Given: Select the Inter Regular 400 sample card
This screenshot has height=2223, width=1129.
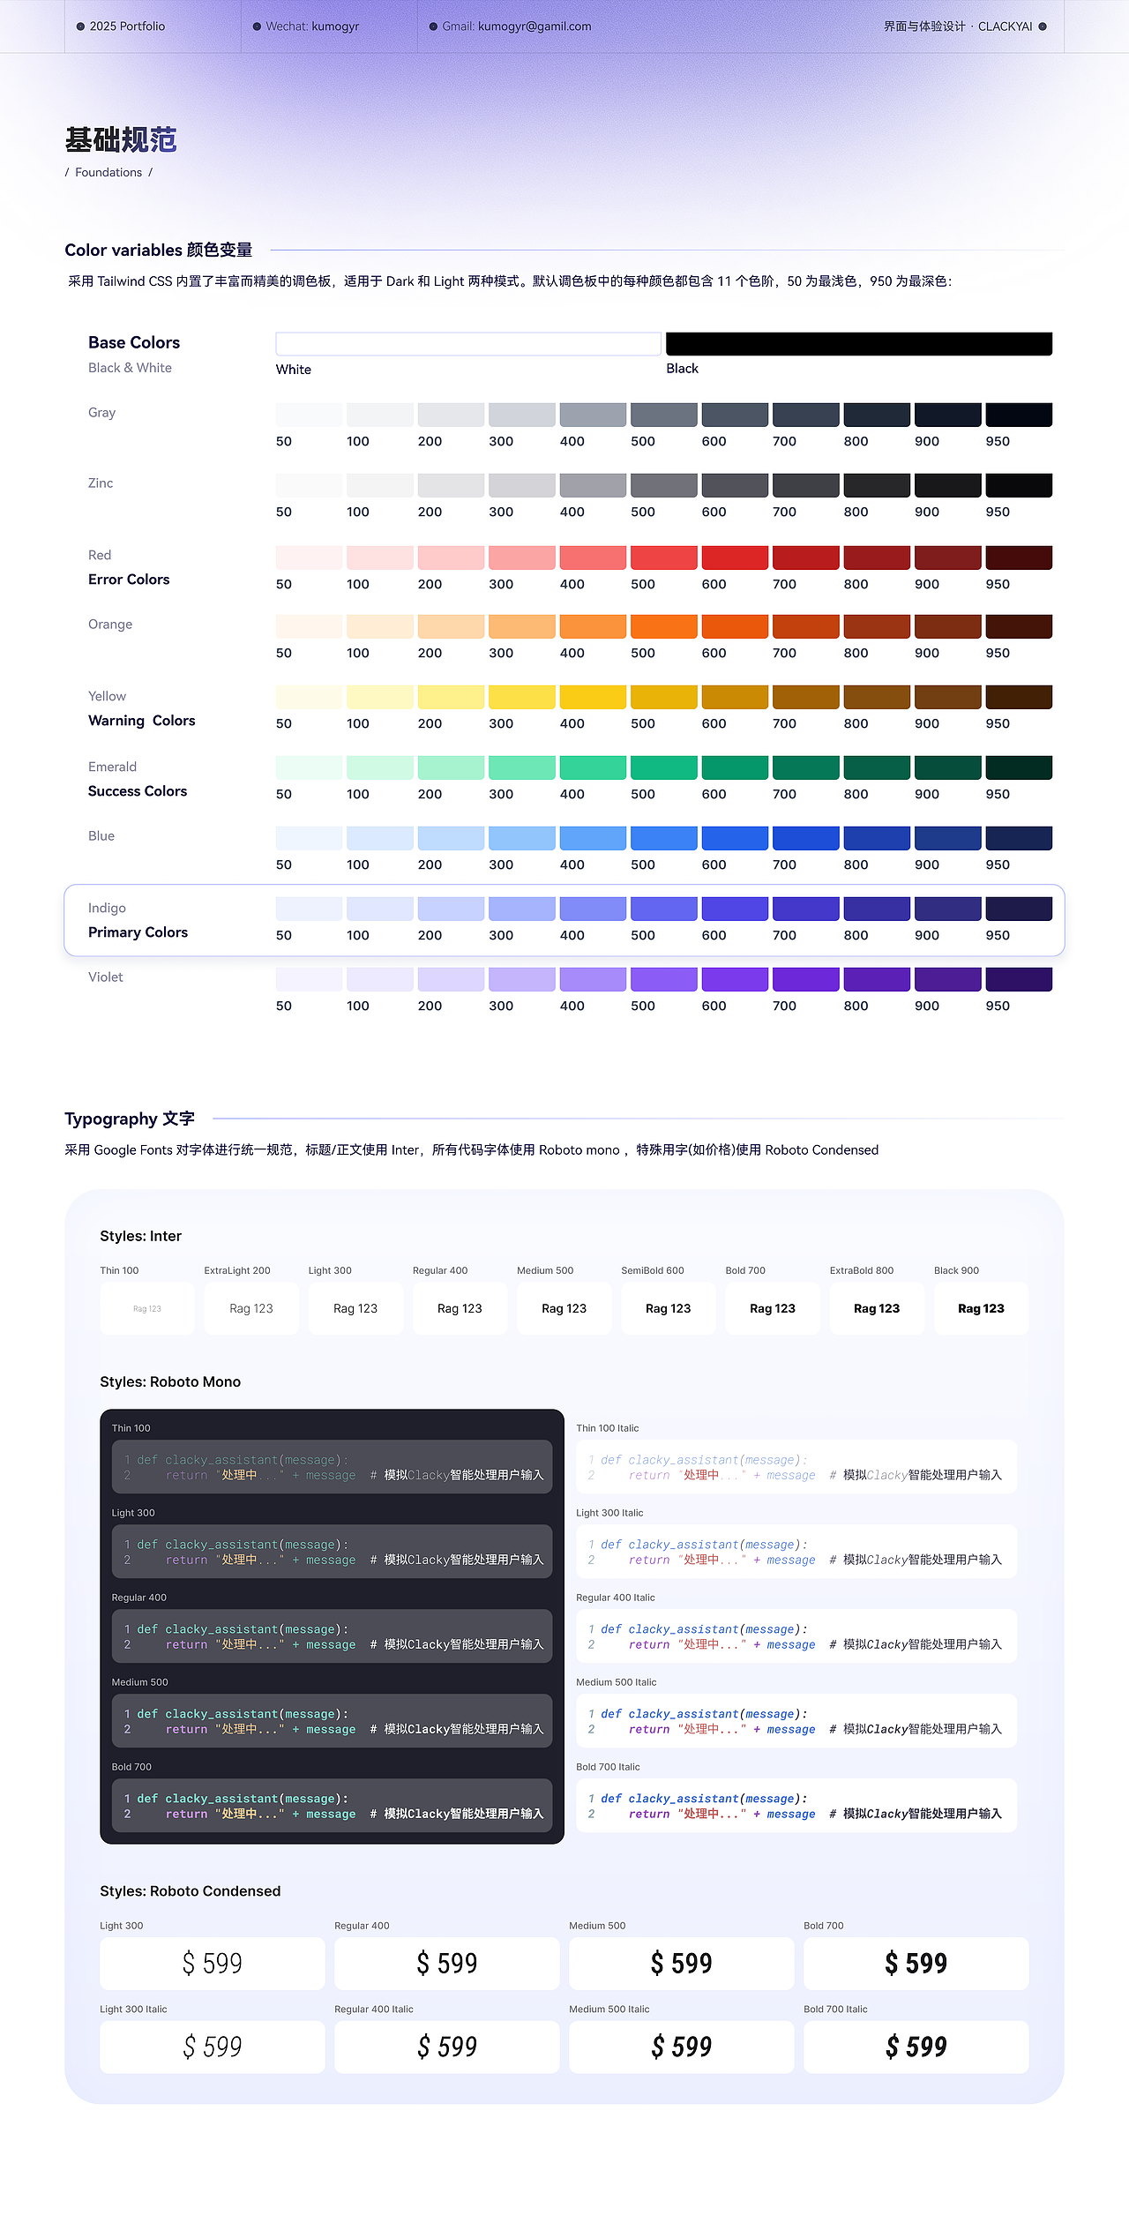Looking at the screenshot, I should point(460,1308).
